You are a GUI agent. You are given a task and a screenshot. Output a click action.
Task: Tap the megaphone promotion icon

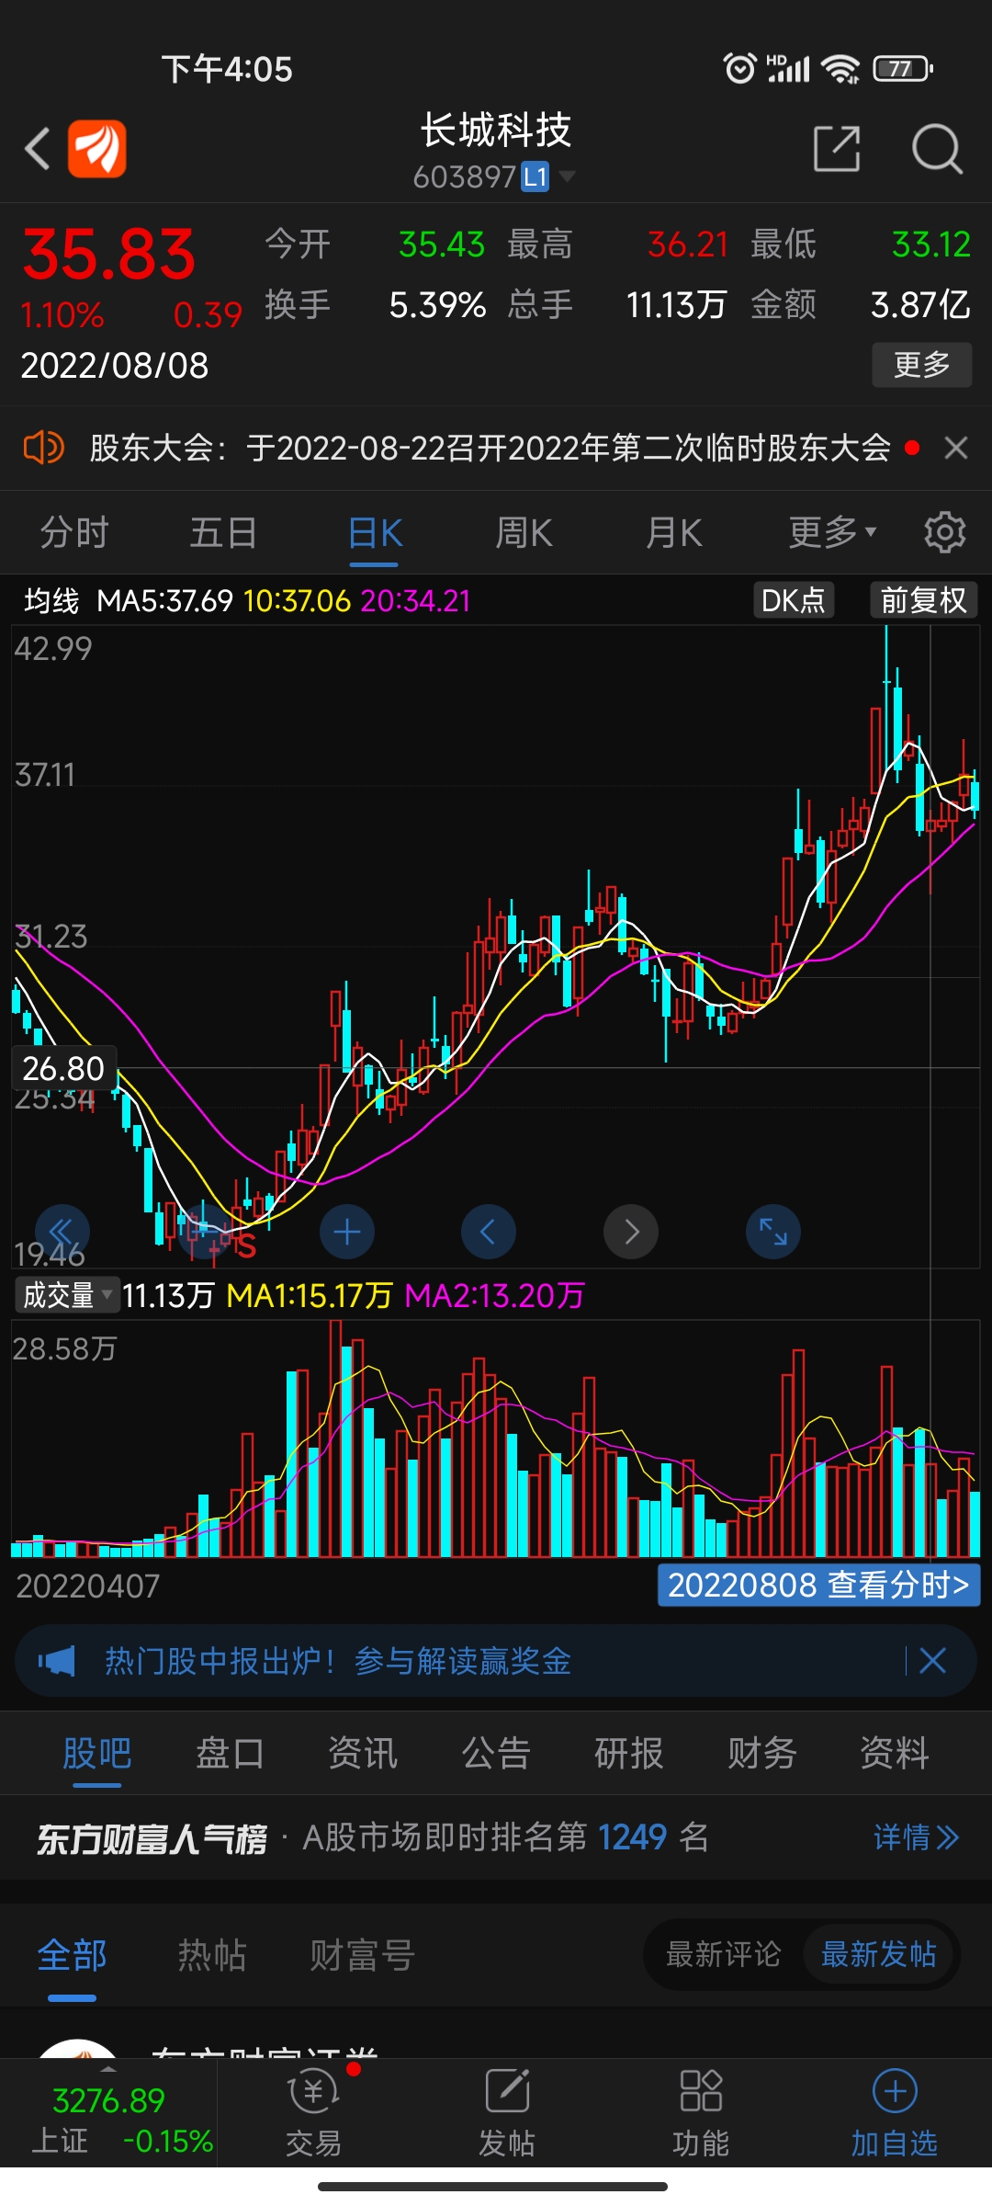(57, 1661)
